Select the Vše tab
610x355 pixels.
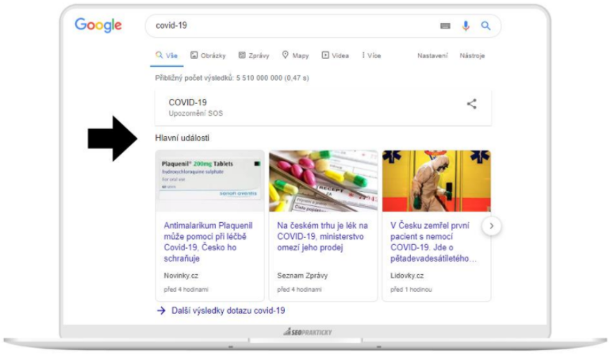[167, 55]
